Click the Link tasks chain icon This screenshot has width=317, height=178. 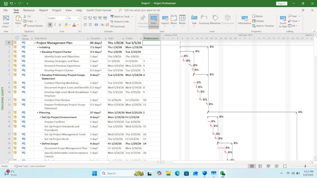point(102,25)
